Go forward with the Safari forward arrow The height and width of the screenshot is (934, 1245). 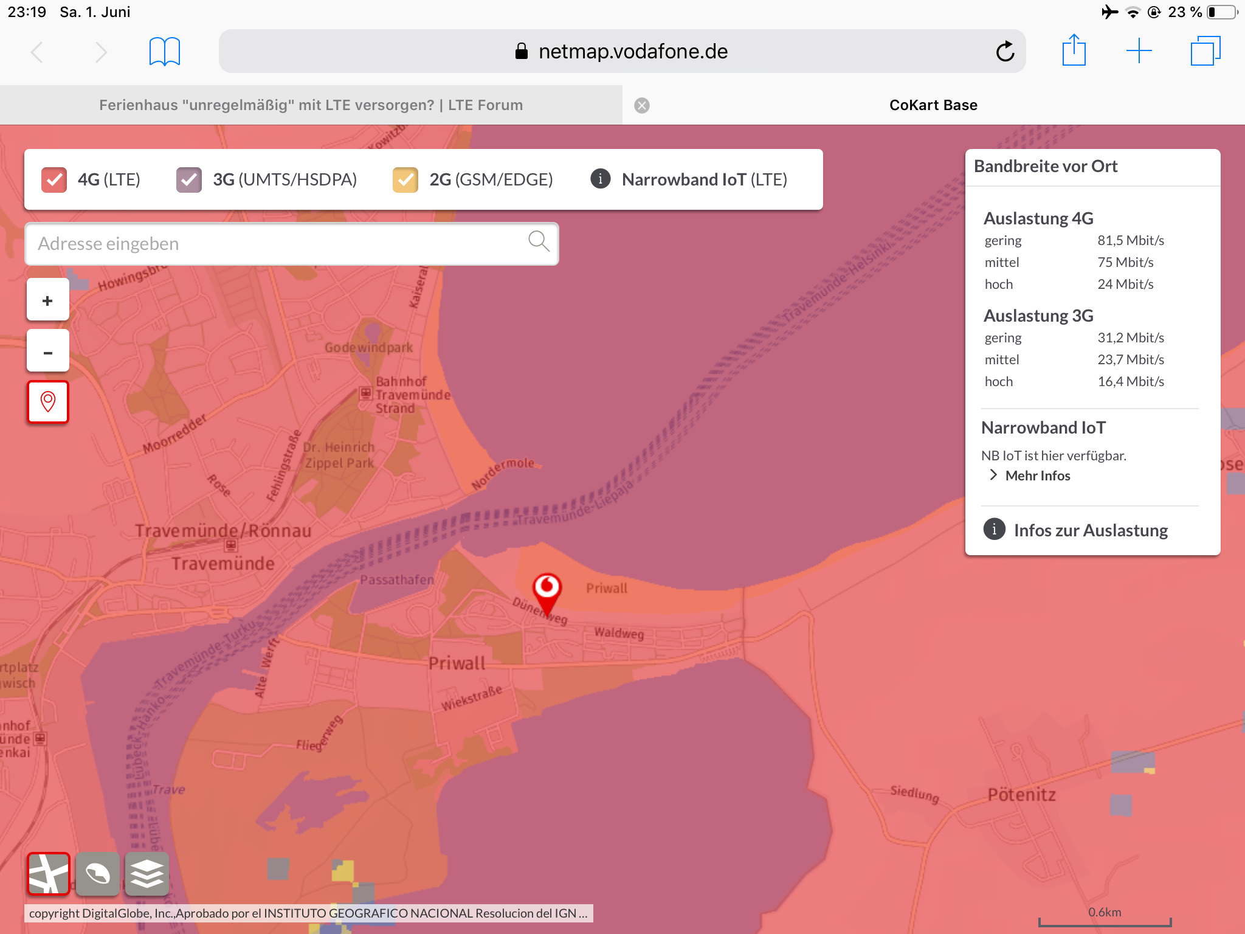click(x=102, y=52)
